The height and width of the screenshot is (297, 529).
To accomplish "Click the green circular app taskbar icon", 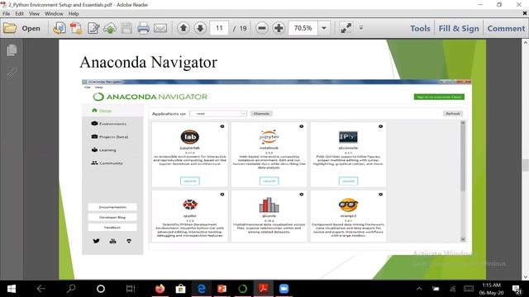I will pyautogui.click(x=242, y=289).
